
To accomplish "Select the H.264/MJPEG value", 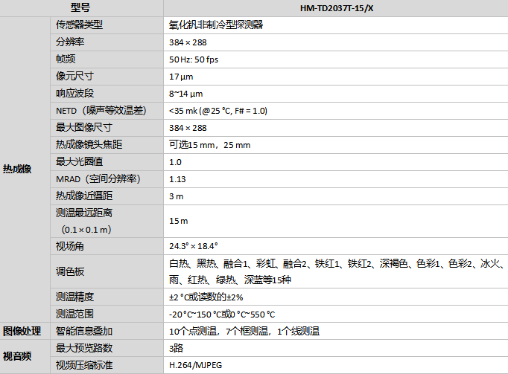I will tap(195, 365).
